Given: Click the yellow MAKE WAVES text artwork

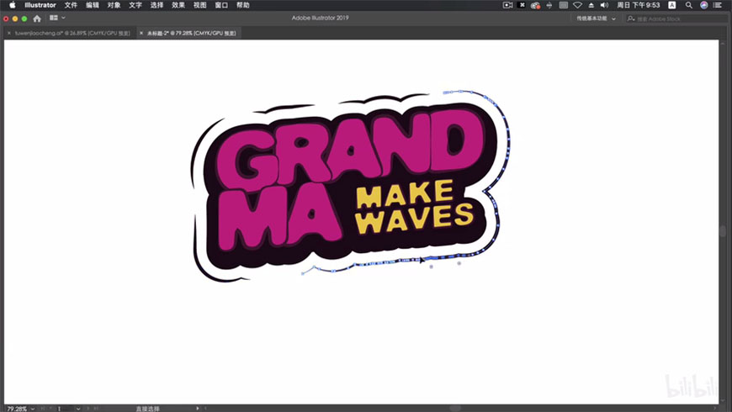Looking at the screenshot, I should [414, 207].
